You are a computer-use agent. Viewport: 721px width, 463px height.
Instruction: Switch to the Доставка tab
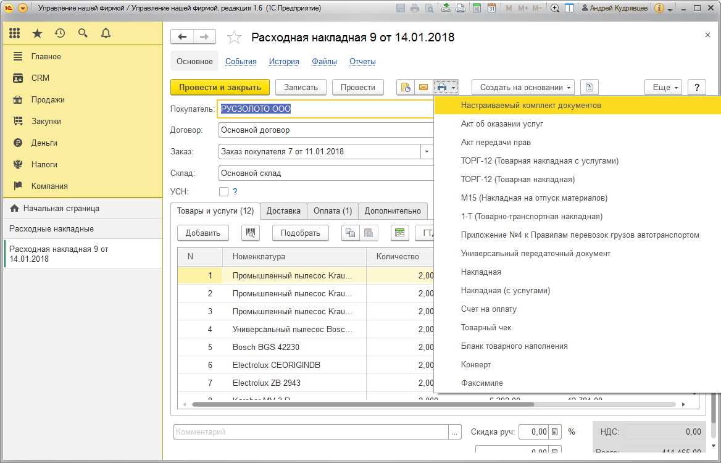283,211
